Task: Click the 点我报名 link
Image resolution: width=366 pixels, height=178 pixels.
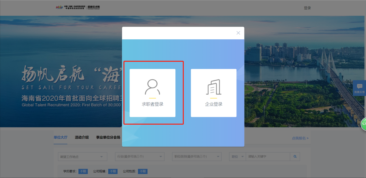Action: (300, 138)
